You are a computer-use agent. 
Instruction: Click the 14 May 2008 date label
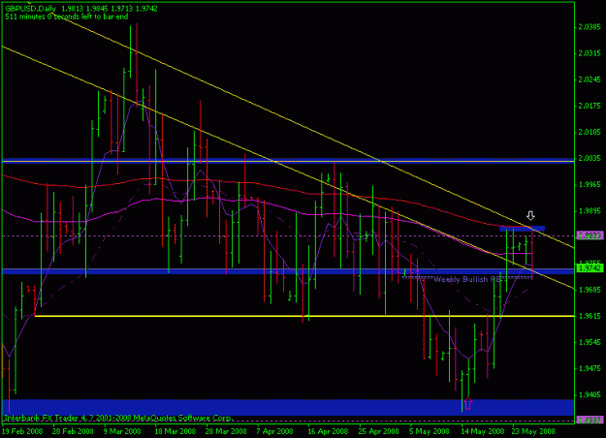point(482,431)
